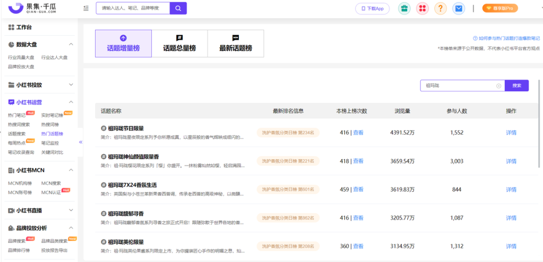Open 行业流量大盘 in sidebar
The image size is (543, 262).
tap(21, 57)
